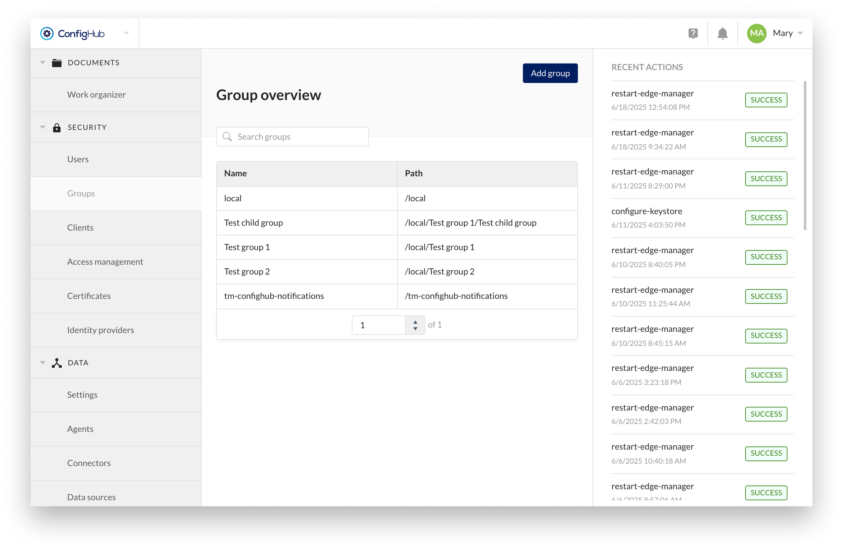843x549 pixels.
Task: Collapse the Security section arrow
Action: click(43, 127)
